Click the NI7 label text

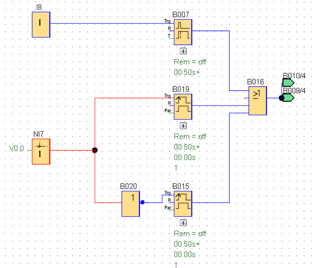pos(38,134)
